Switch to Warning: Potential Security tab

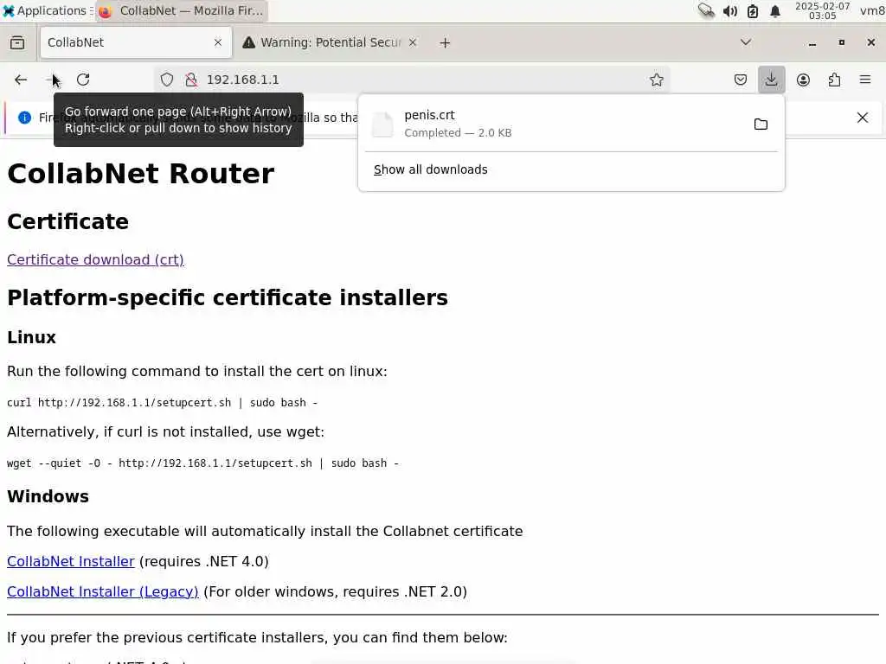(330, 42)
